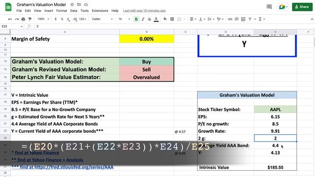Viewport: 315px width, 177px height.
Task: Select the Intrinsic Value $185.55 cell
Action: [275, 167]
